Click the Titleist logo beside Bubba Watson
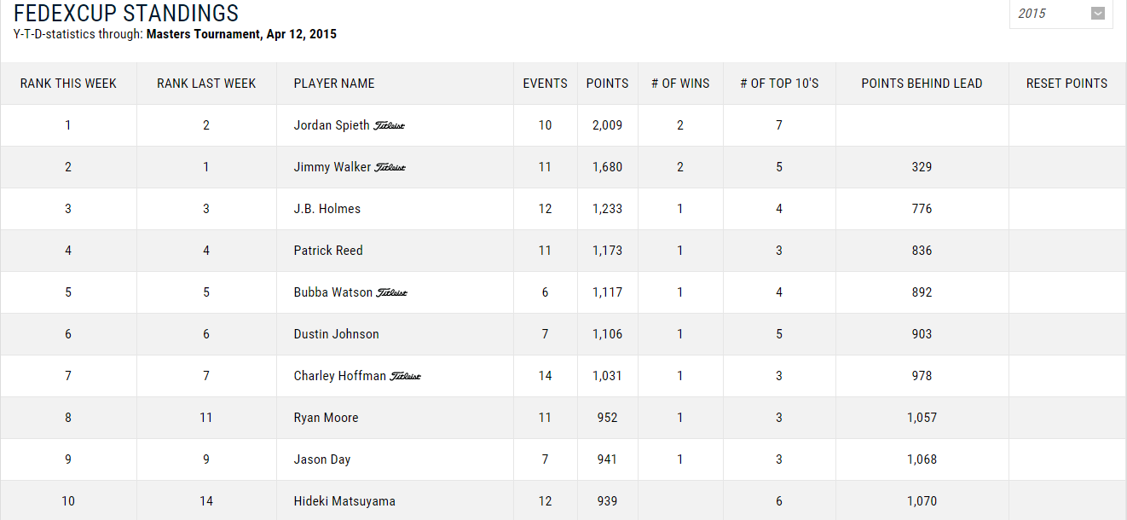 point(392,293)
